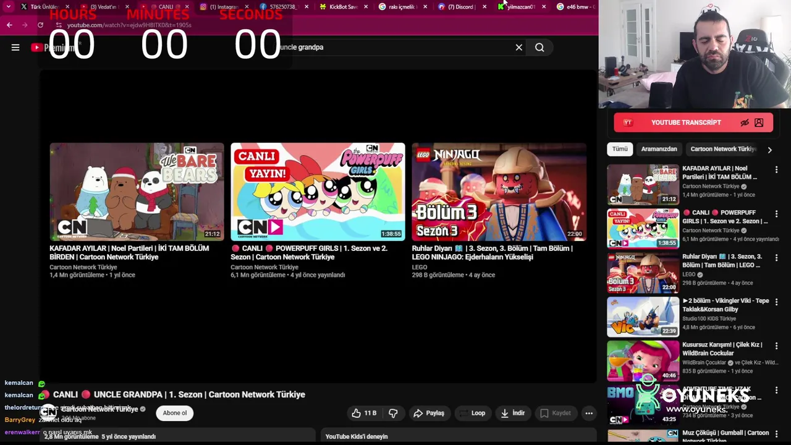Open the Powerpuff Girls CANLI end-screen thumbnail
The image size is (791, 445).
(x=318, y=192)
